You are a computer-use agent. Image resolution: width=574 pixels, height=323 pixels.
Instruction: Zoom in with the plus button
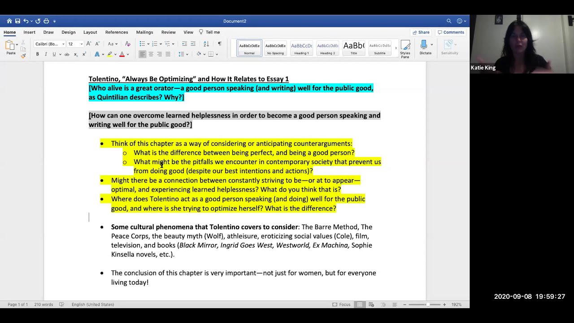[x=444, y=305]
